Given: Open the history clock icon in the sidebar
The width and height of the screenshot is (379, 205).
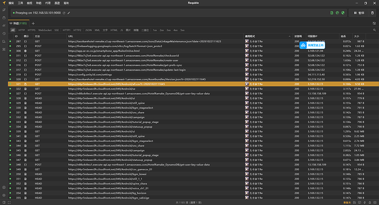Looking at the screenshot, I should click(4, 34).
